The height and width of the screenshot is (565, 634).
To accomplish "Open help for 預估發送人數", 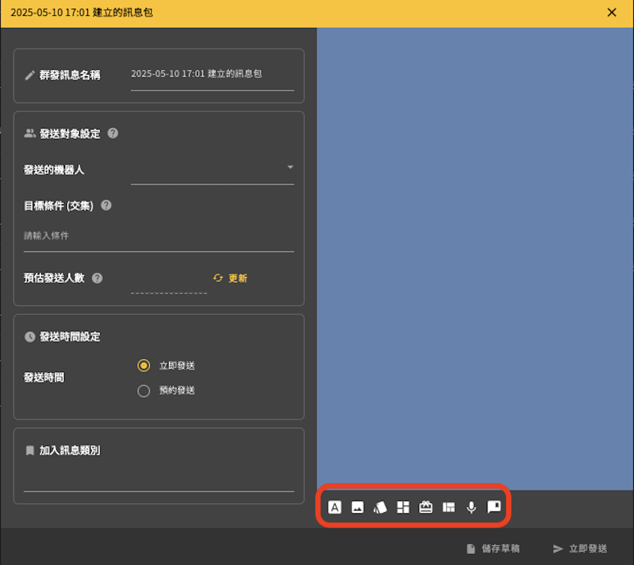I will [x=97, y=278].
